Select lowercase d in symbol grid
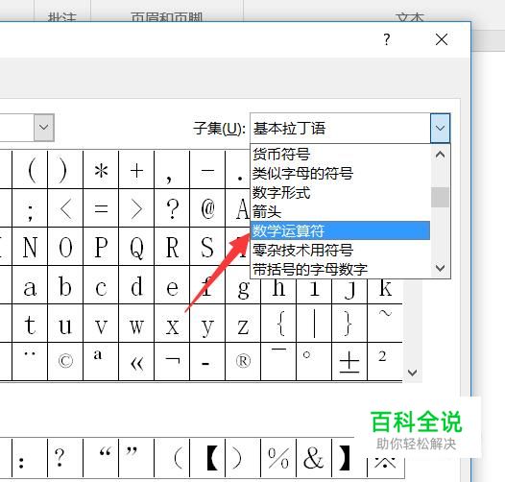This screenshot has width=505, height=482. (x=136, y=285)
